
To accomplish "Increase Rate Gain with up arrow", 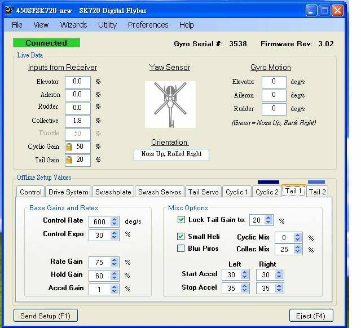I will point(115,260).
